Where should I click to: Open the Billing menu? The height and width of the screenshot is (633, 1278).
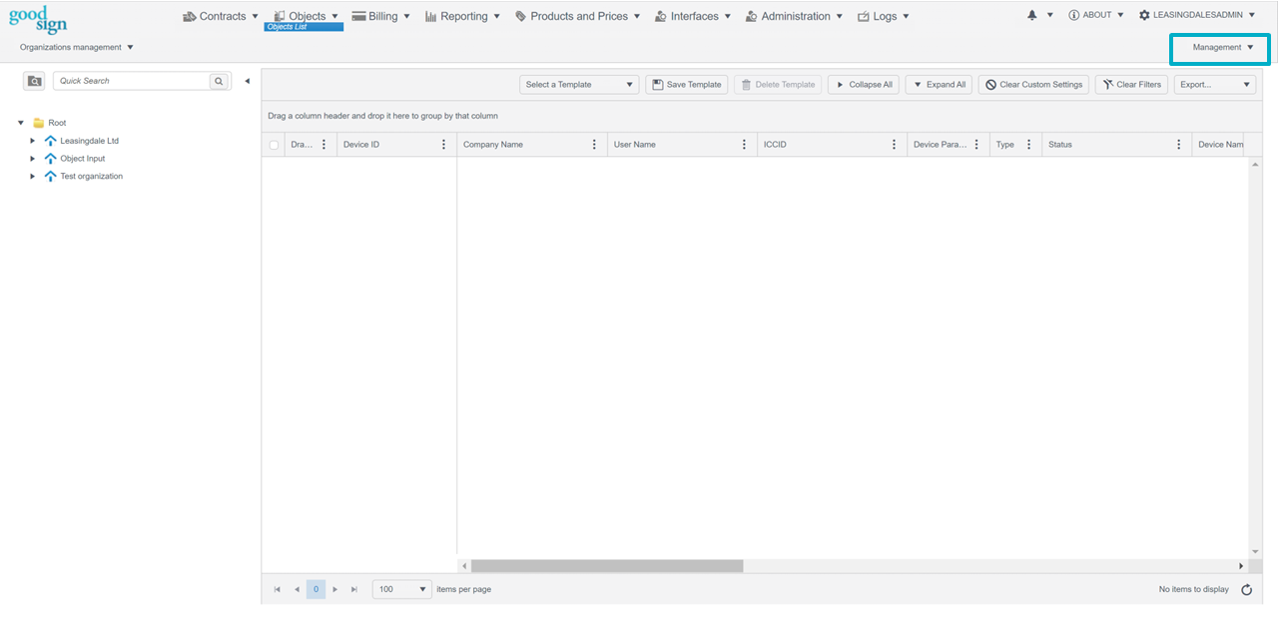click(382, 17)
